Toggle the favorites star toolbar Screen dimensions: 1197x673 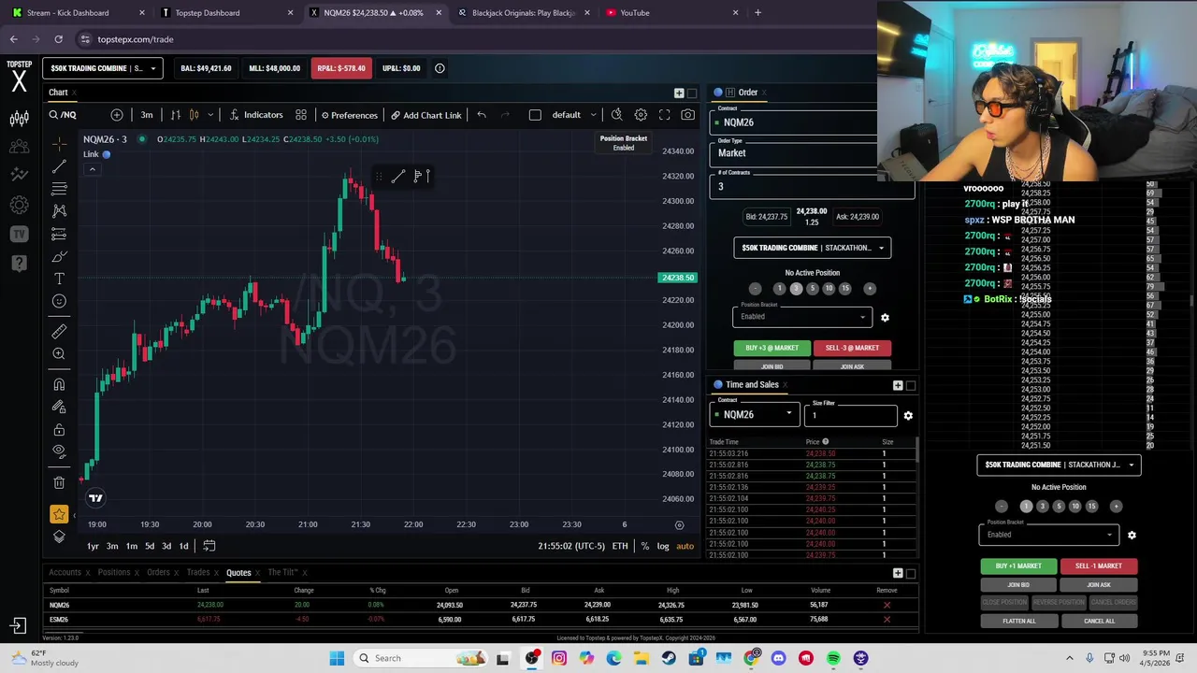click(x=59, y=514)
